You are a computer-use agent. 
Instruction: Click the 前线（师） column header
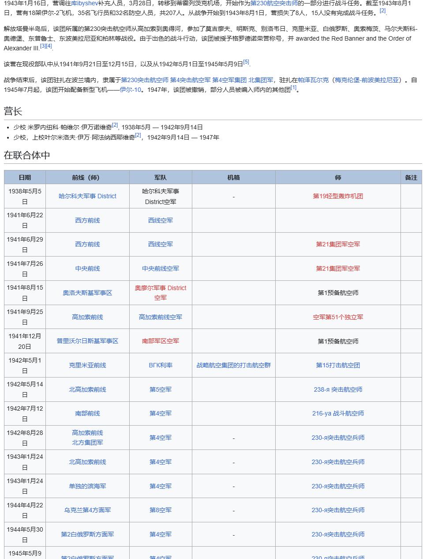[87, 178]
